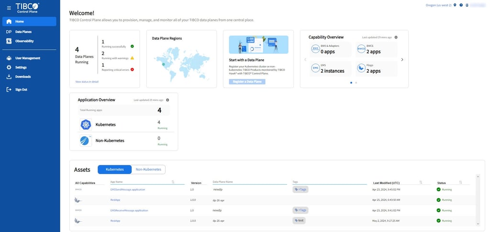The image size is (490, 232).
Task: Select the Kubernetes assets toggle
Action: tap(115, 169)
